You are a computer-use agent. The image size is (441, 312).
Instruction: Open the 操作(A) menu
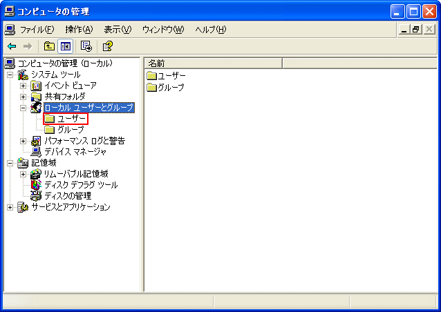(x=79, y=30)
